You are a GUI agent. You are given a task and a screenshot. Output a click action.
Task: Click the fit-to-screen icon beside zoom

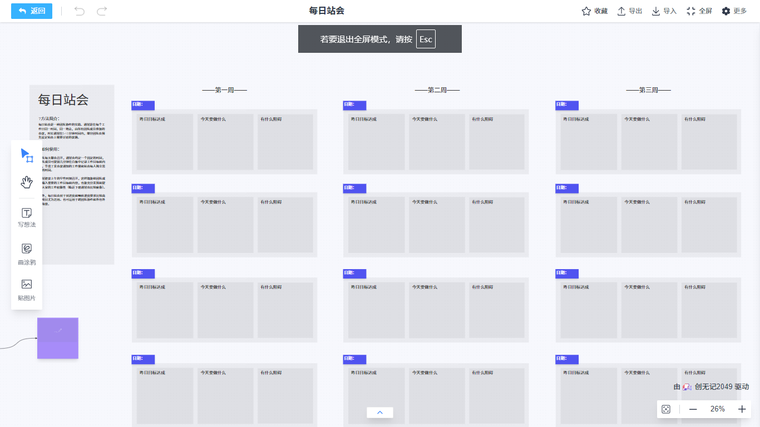click(666, 409)
